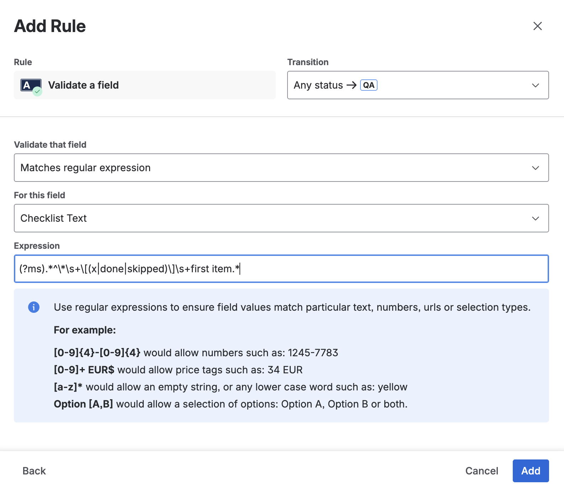Click chevron on For this field selector

[x=535, y=219]
